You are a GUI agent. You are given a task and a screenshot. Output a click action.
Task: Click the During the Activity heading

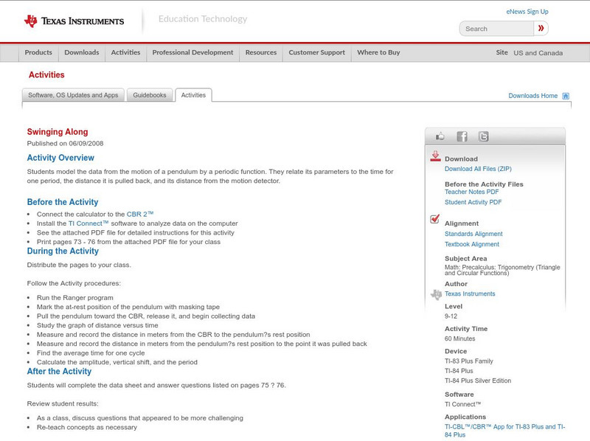pos(63,251)
